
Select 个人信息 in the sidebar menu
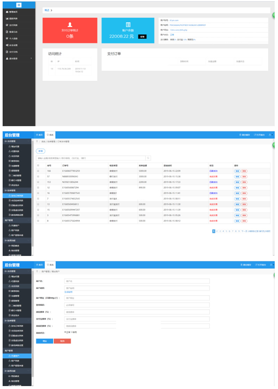pyautogui.click(x=13, y=39)
